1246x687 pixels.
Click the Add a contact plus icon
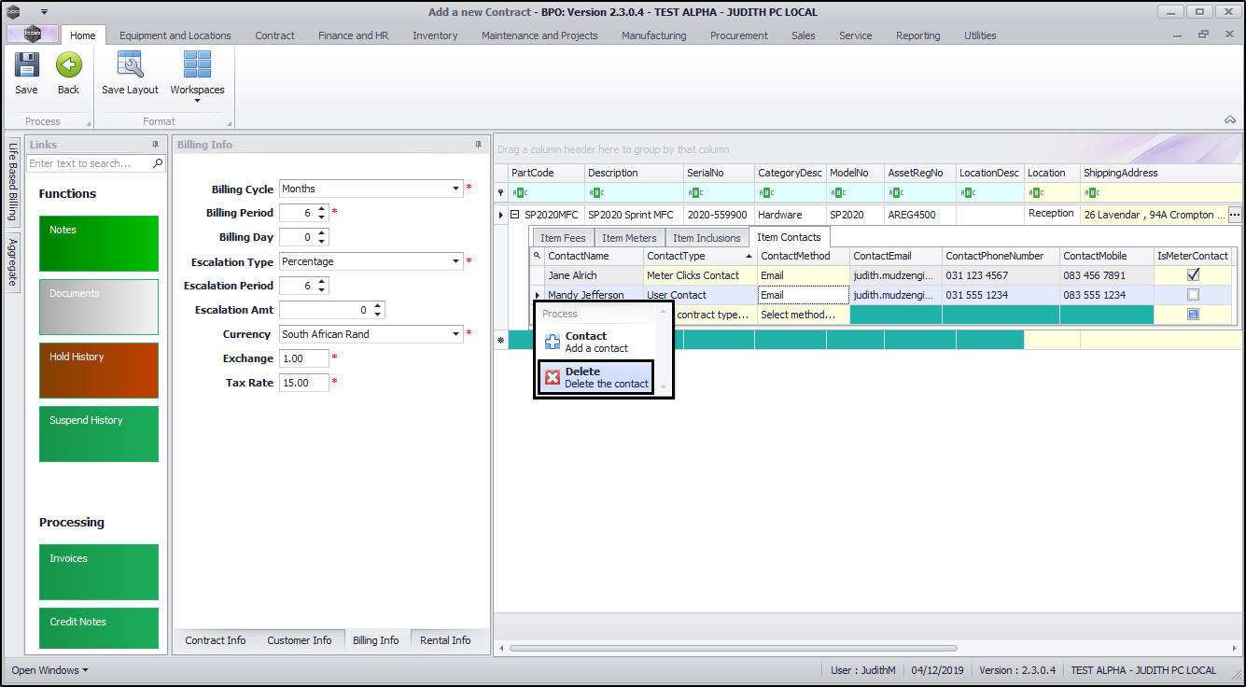(x=553, y=342)
